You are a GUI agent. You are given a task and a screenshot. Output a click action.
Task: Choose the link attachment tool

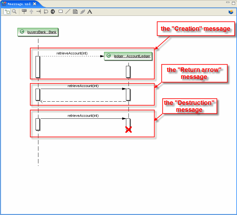(x=82, y=12)
